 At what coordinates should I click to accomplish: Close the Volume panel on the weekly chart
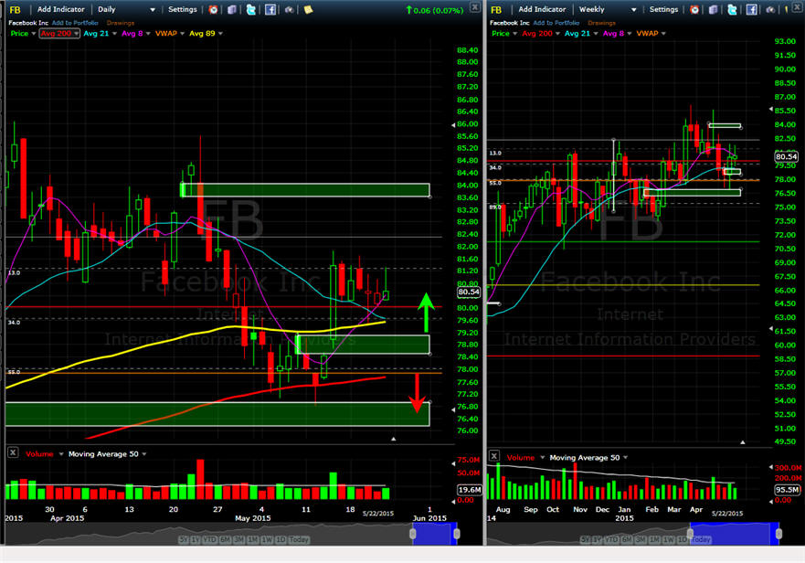[493, 456]
